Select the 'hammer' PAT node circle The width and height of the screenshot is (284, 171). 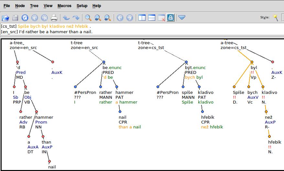117,87
